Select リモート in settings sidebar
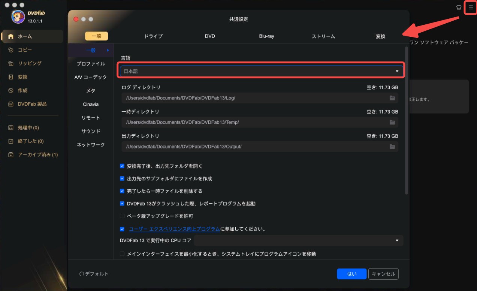The height and width of the screenshot is (291, 477). [91, 118]
